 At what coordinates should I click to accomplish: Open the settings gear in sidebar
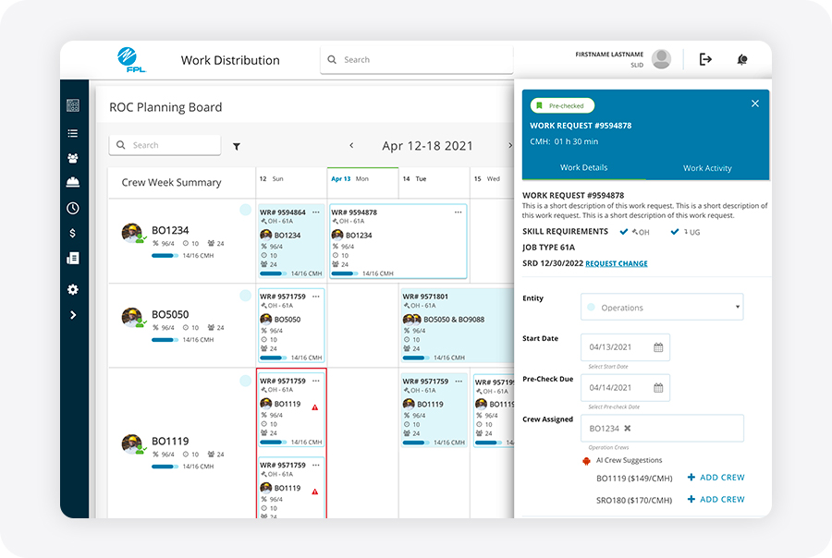[x=73, y=289]
